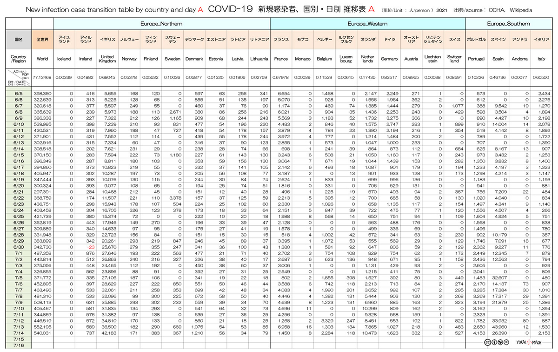Select the Austria column header
Screen dimensions: 558x352
pyautogui.click(x=411, y=59)
